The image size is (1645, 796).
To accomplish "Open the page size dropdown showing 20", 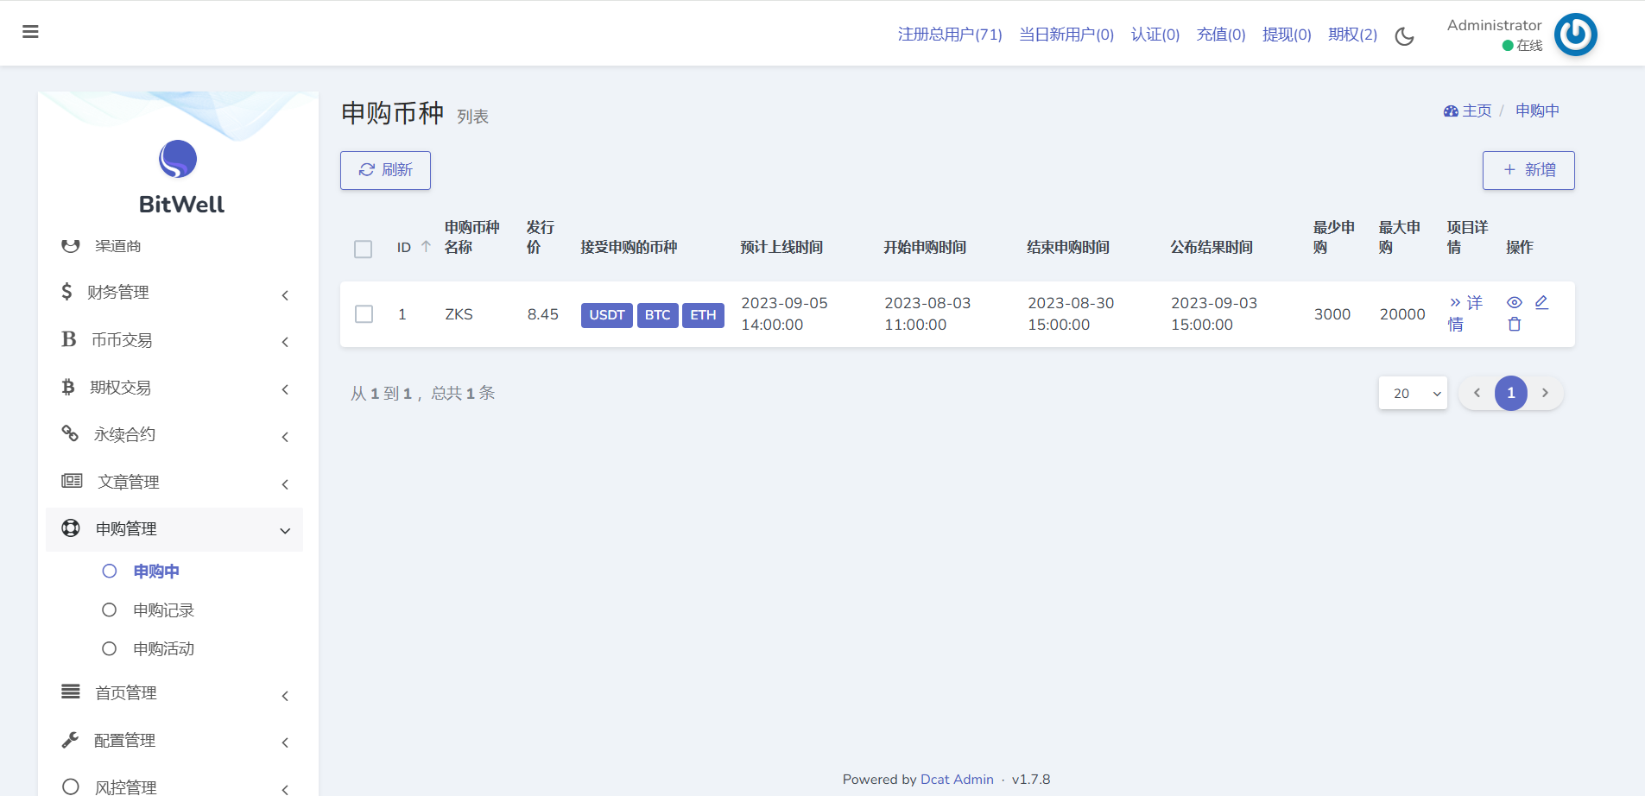I will point(1413,394).
